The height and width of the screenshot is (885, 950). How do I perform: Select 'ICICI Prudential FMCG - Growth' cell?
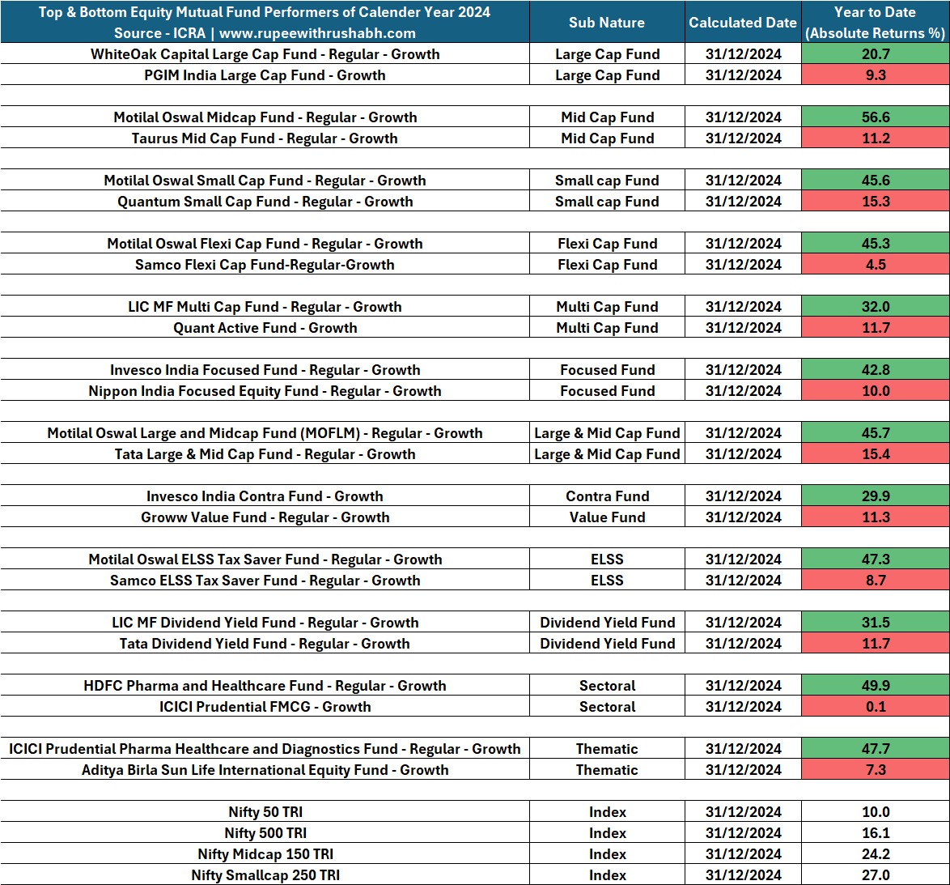click(265, 707)
